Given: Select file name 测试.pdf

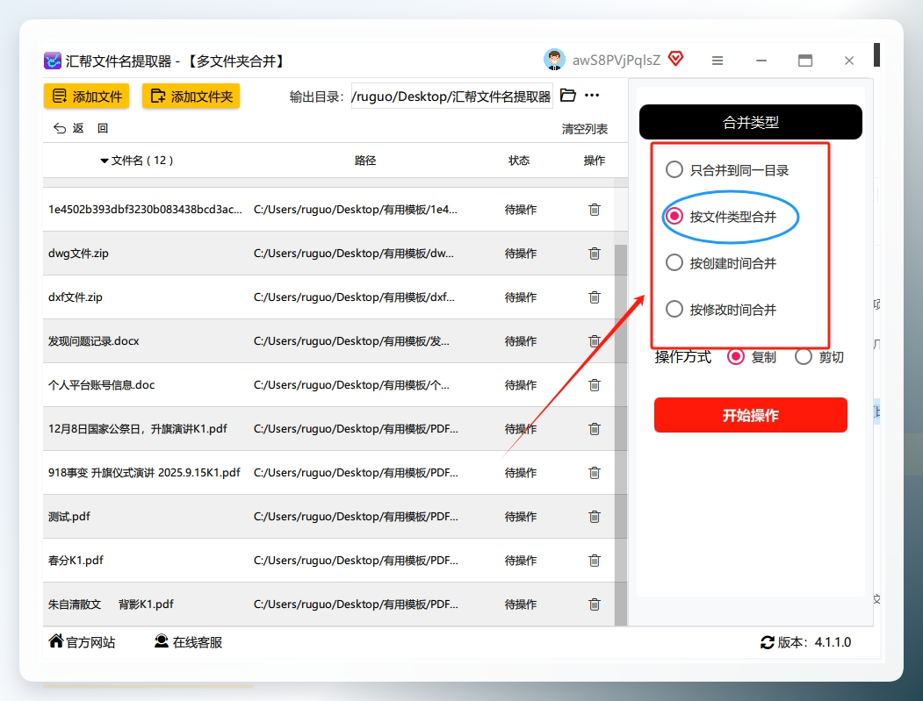Looking at the screenshot, I should pos(69,517).
